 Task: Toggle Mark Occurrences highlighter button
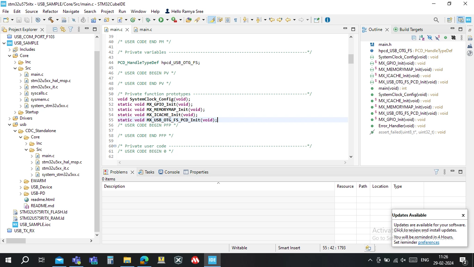click(x=212, y=20)
